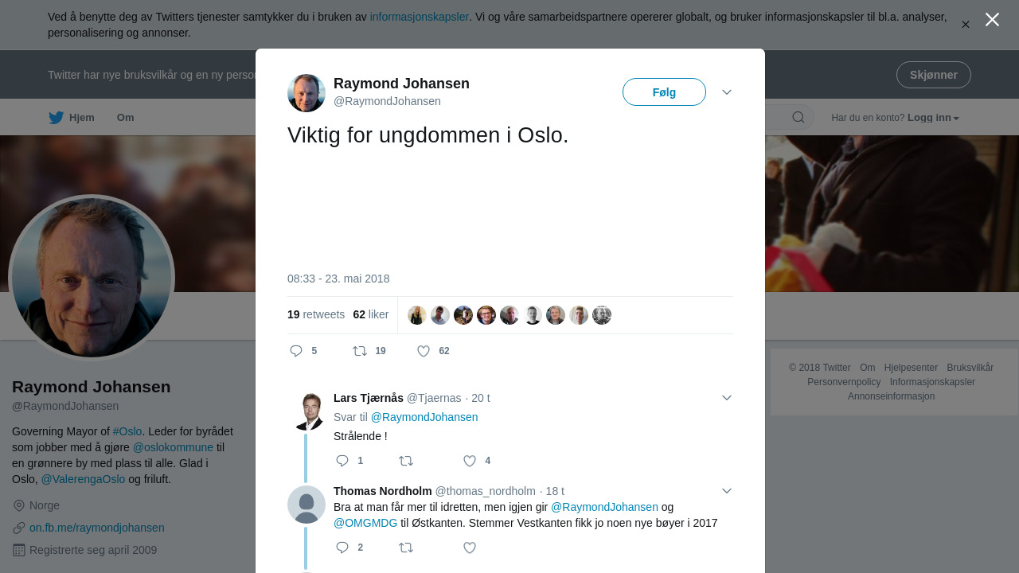Open the main tweet's options chevron

(x=727, y=92)
